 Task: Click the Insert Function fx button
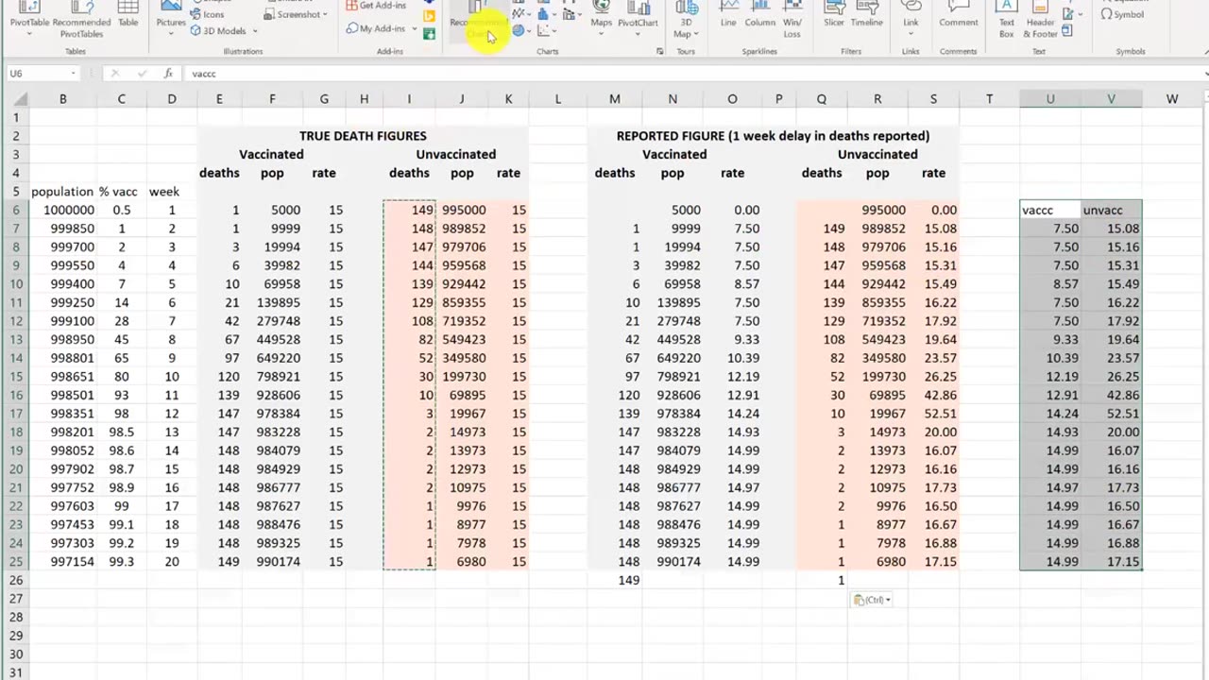click(x=168, y=73)
